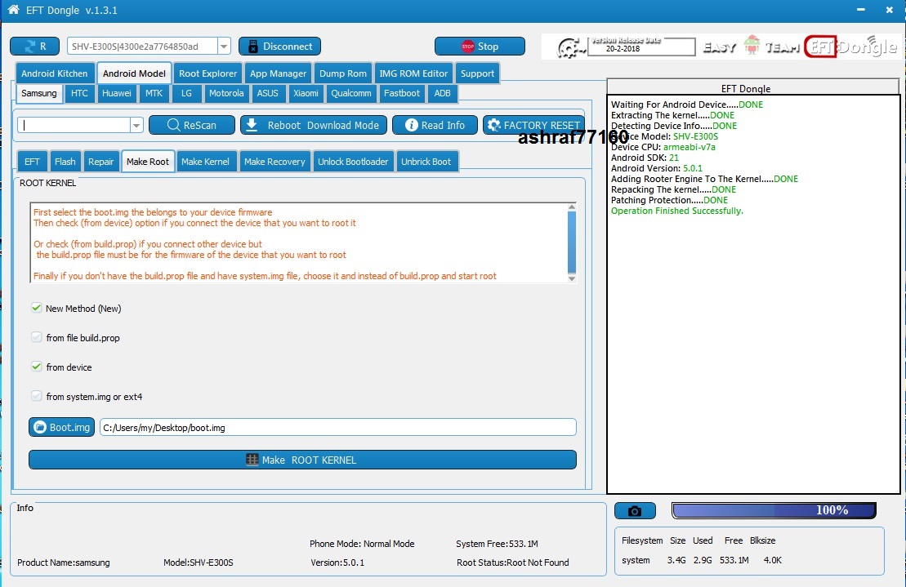Select the Android Model tab

pos(134,73)
